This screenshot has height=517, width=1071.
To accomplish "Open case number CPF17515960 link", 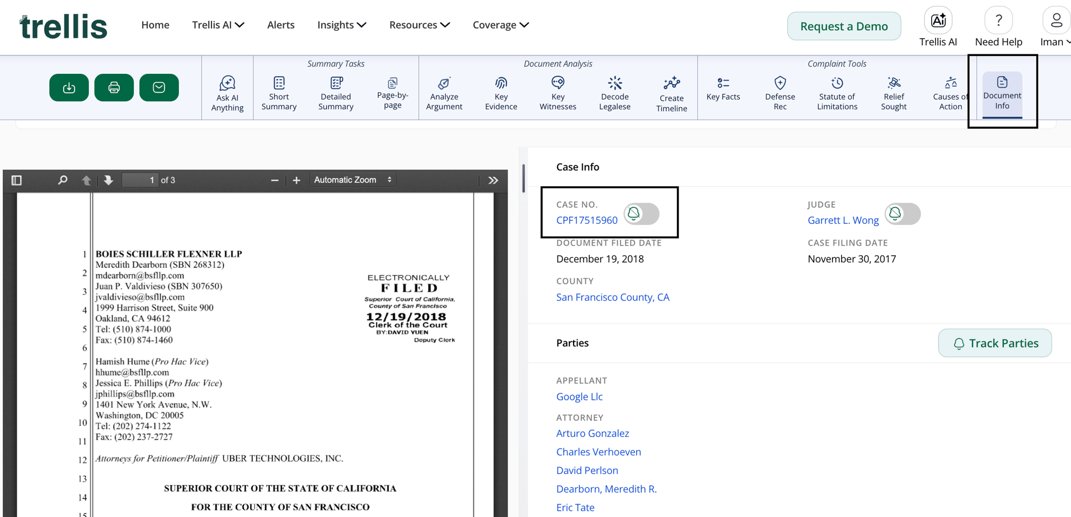I will (x=587, y=220).
